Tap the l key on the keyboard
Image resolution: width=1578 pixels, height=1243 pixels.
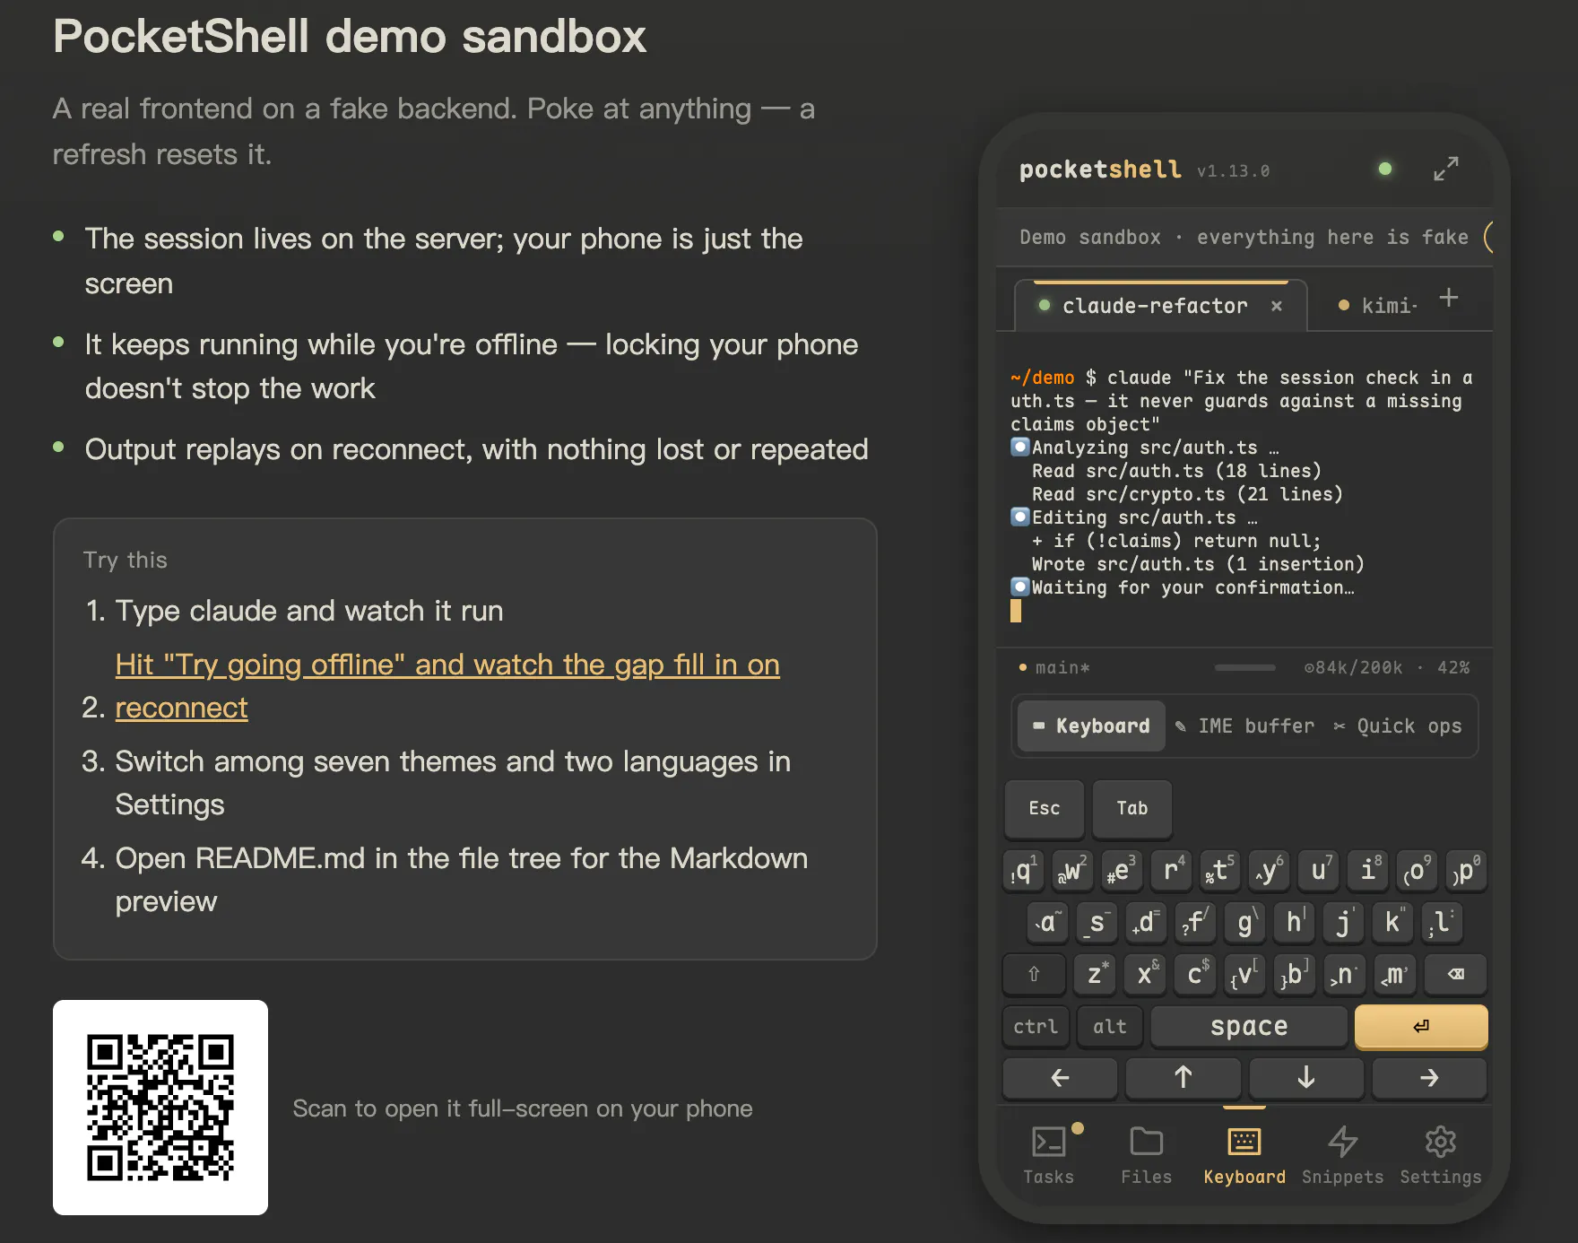(1442, 922)
